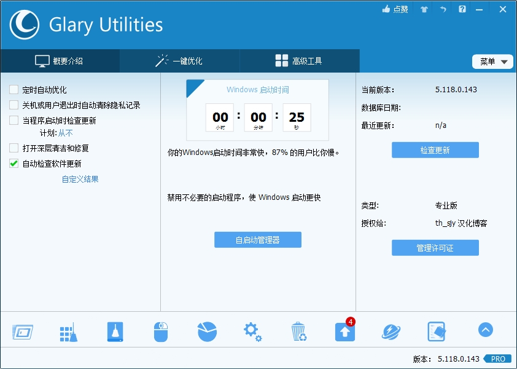
Task: Click the 自定义结果 link
Action: point(80,179)
